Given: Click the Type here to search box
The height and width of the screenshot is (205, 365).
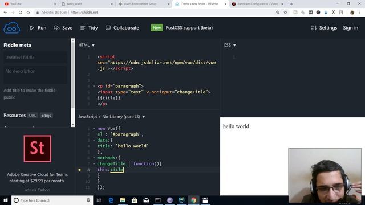Looking at the screenshot, I should click(52, 200).
